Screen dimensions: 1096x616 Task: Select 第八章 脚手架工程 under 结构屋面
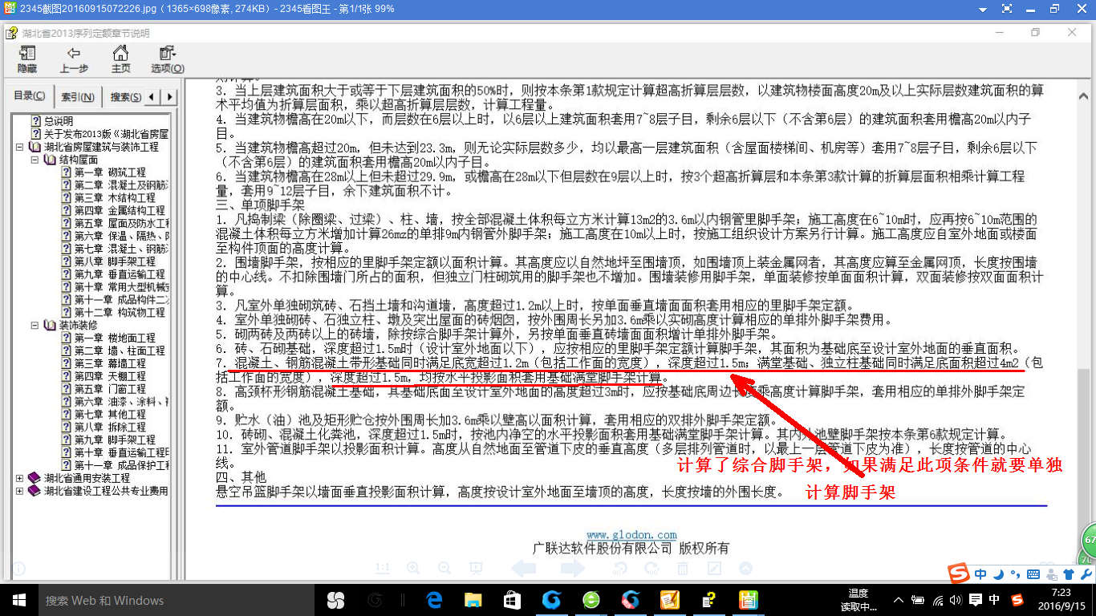[115, 262]
